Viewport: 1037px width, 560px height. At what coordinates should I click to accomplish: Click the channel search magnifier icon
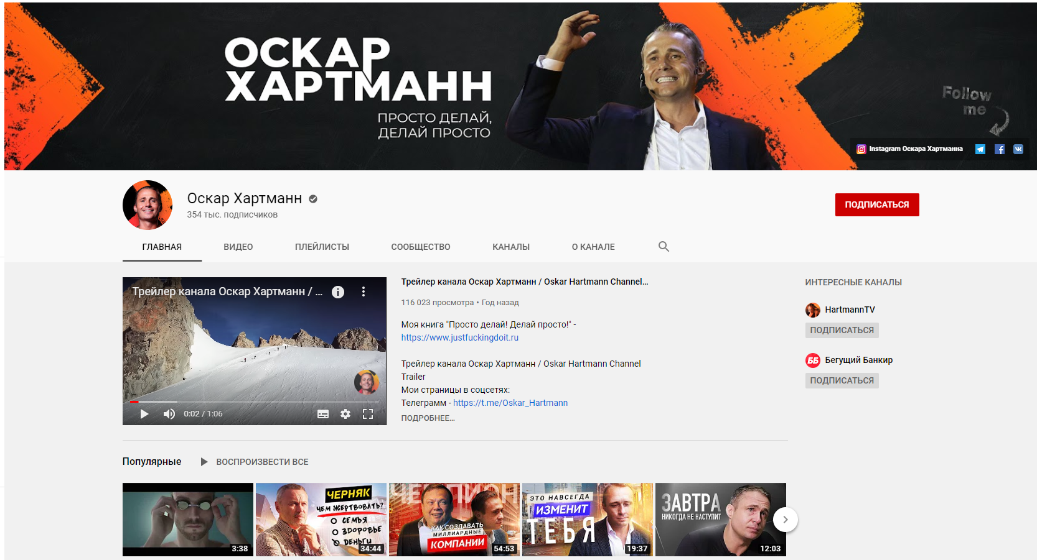(x=664, y=247)
